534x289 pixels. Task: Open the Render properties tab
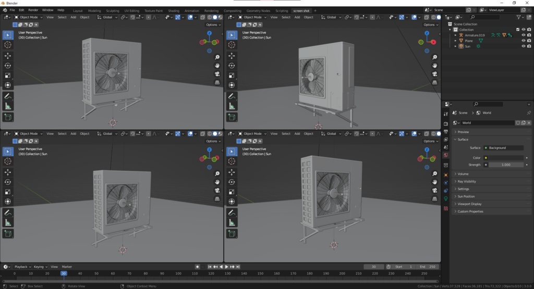click(446, 124)
